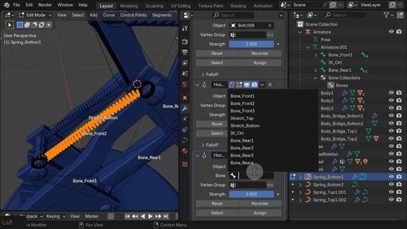Open the Segments menu
Viewport: 407px width, 229px height.
162,15
